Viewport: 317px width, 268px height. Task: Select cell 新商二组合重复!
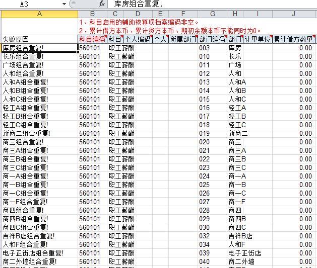40,133
